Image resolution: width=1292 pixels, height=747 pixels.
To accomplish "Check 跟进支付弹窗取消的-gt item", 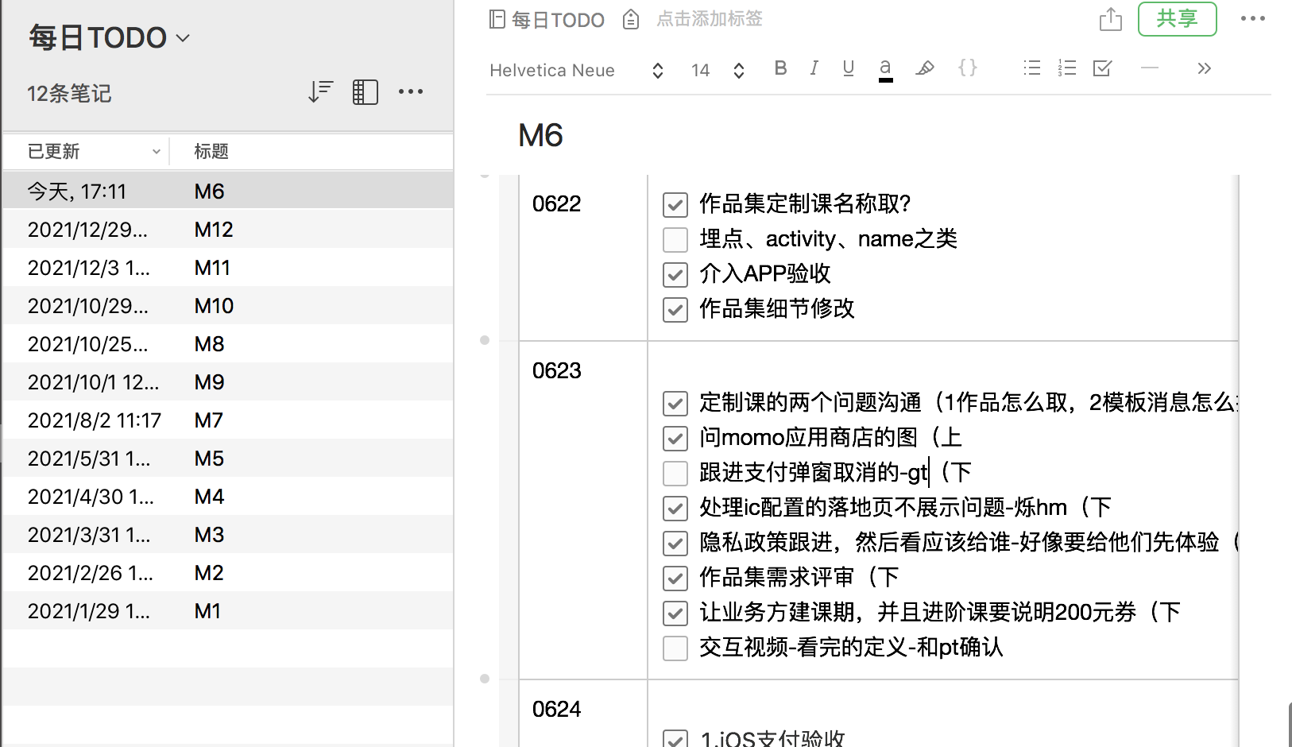I will [x=675, y=474].
